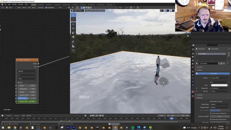Open the Blend Mode dropdown
The image size is (231, 130).
(x=220, y=104)
